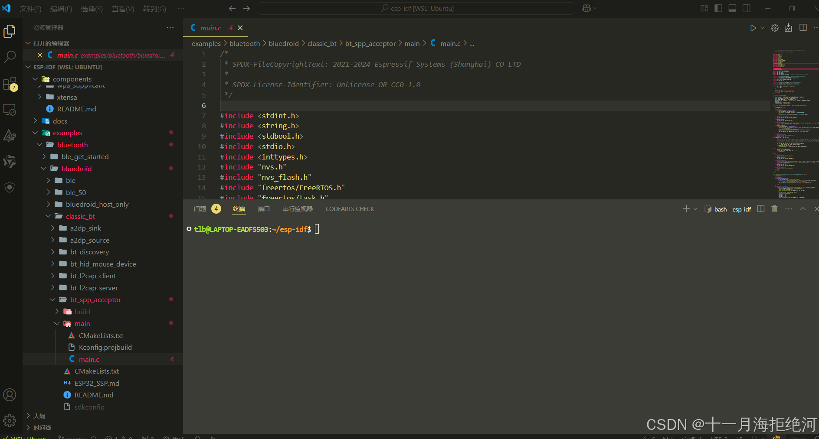
Task: Kill terminal with trash icon
Action: 774,209
